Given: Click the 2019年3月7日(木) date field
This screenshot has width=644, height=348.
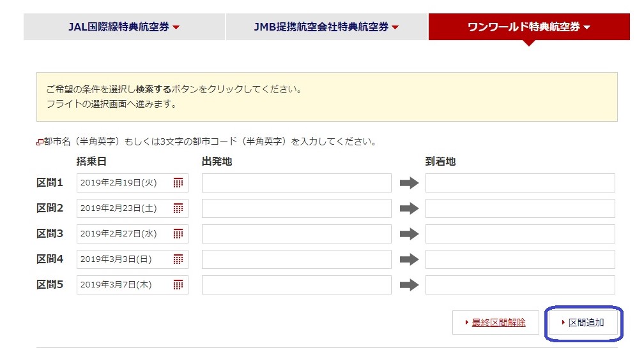Looking at the screenshot, I should click(132, 284).
